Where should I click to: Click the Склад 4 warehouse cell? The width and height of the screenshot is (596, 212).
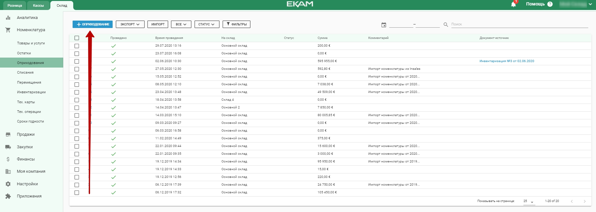tap(227, 100)
